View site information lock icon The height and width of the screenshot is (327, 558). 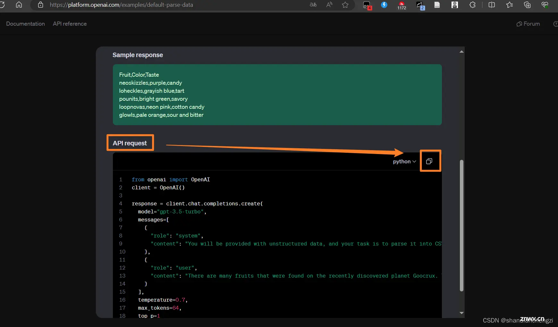coord(40,5)
